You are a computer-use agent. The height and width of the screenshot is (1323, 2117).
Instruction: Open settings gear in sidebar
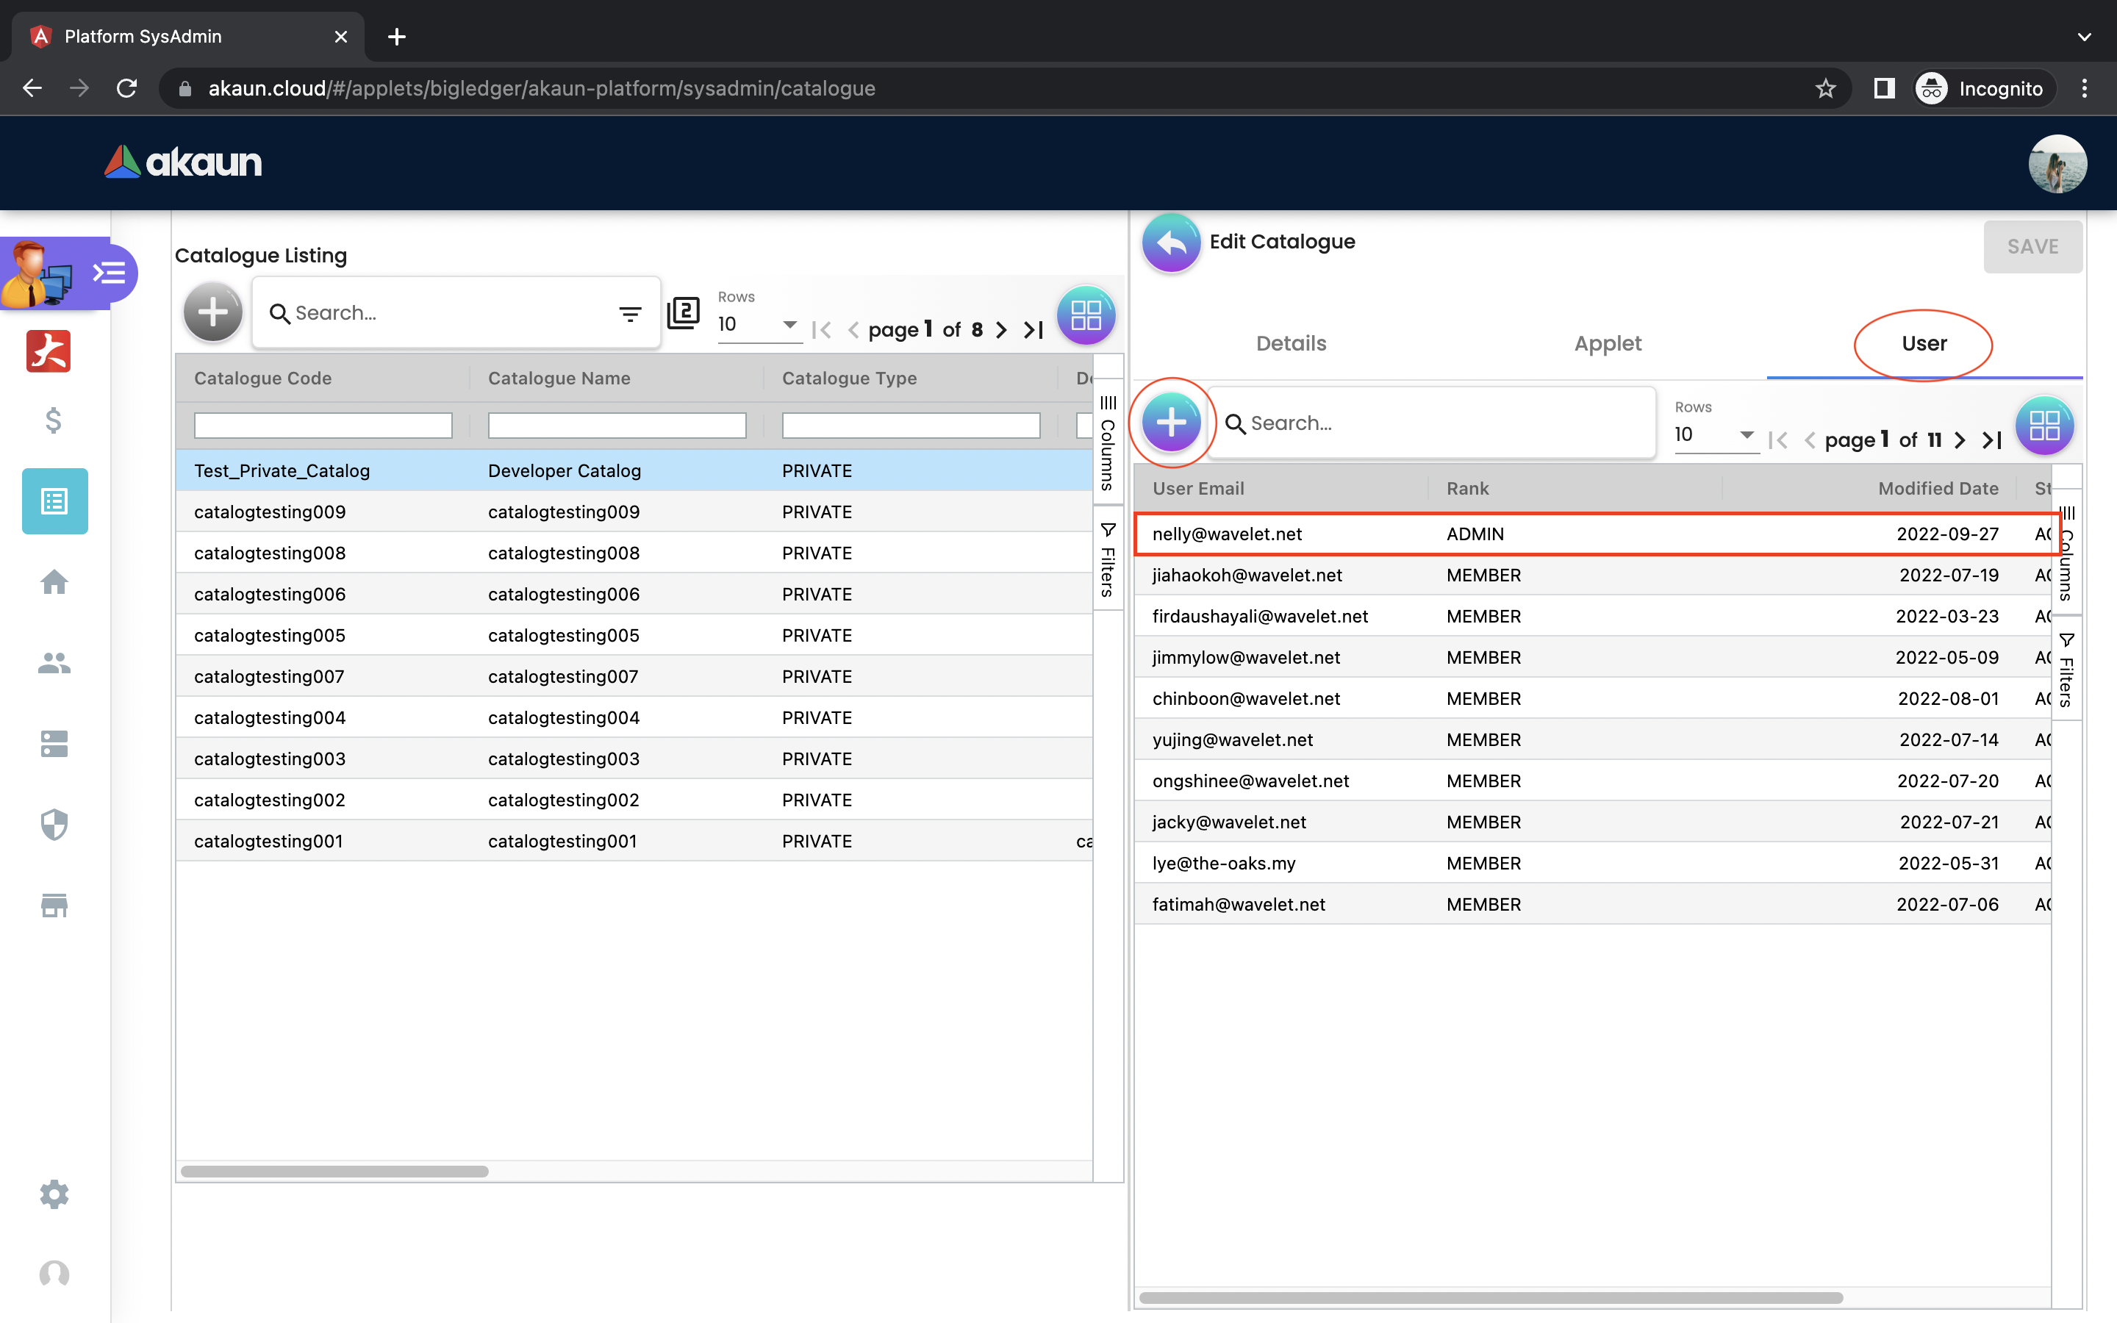[54, 1194]
